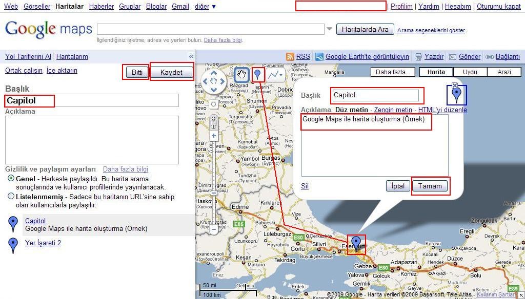
Task: Switch to Arazi terrain view
Action: (504, 72)
